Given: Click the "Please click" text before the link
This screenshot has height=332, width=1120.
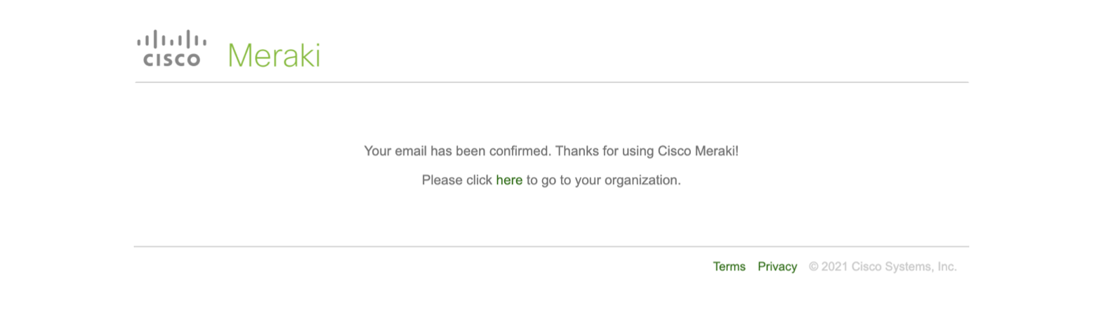Looking at the screenshot, I should [456, 180].
